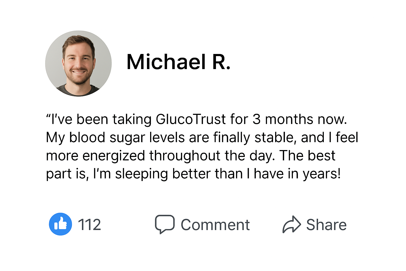Screen dimensions: 406x271
Task: Click the blue thumbs-up like icon
Action: pos(61,224)
